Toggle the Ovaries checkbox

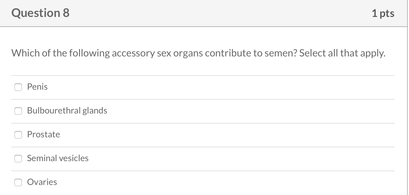(19, 182)
